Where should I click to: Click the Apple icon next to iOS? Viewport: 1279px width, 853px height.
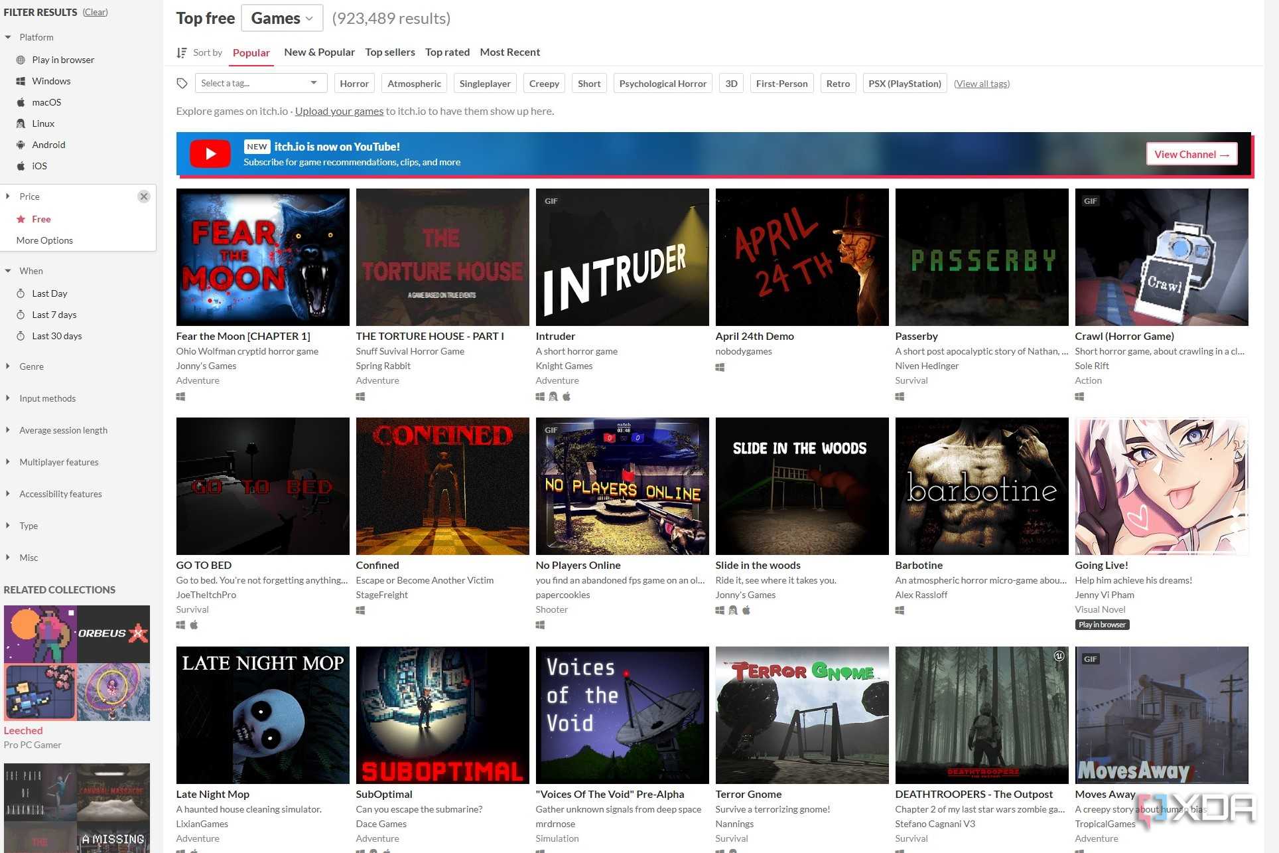tap(21, 166)
